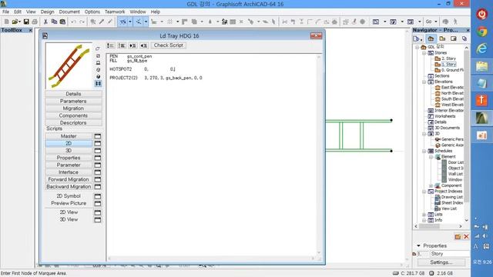493x277 pixels.
Task: Click the comment script line icon
Action: (111, 45)
